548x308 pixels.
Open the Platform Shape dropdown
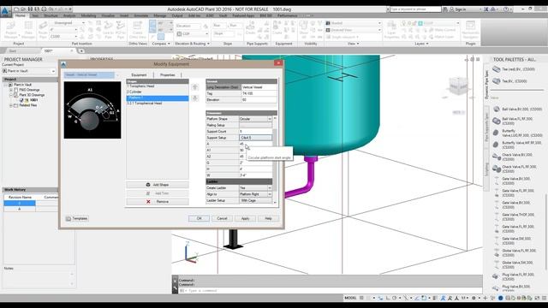(270, 119)
